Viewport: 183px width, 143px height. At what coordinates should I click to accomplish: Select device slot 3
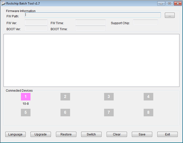[109, 97]
